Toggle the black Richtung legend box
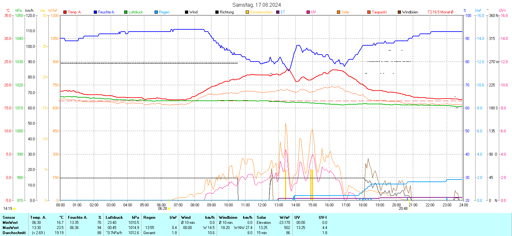The width and height of the screenshot is (512, 236). [217, 12]
